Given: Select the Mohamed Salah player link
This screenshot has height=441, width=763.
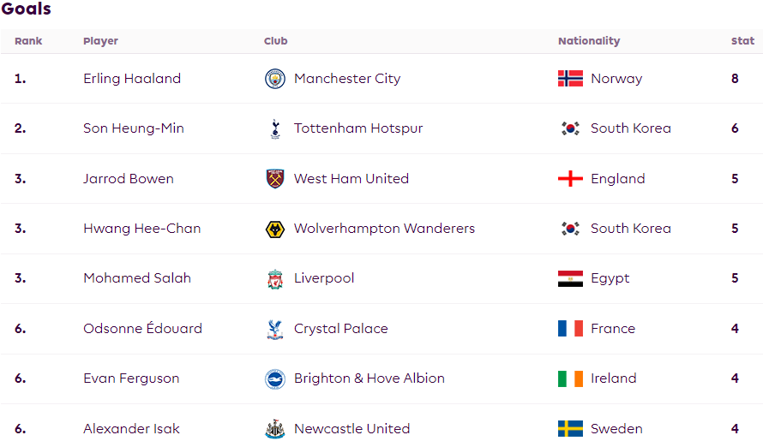Looking at the screenshot, I should [x=137, y=278].
